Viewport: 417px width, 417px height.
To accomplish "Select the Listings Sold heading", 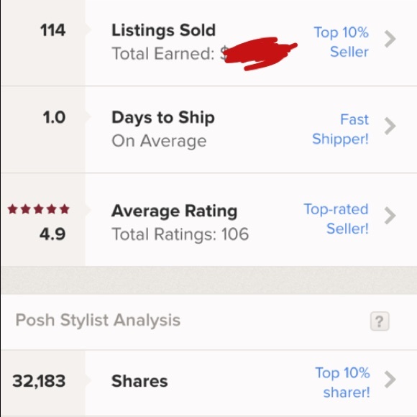I will (163, 30).
